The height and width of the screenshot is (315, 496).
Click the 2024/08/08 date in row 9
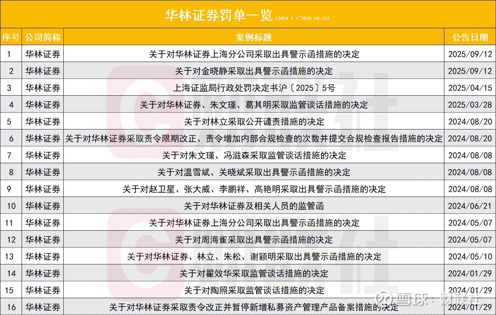click(470, 189)
